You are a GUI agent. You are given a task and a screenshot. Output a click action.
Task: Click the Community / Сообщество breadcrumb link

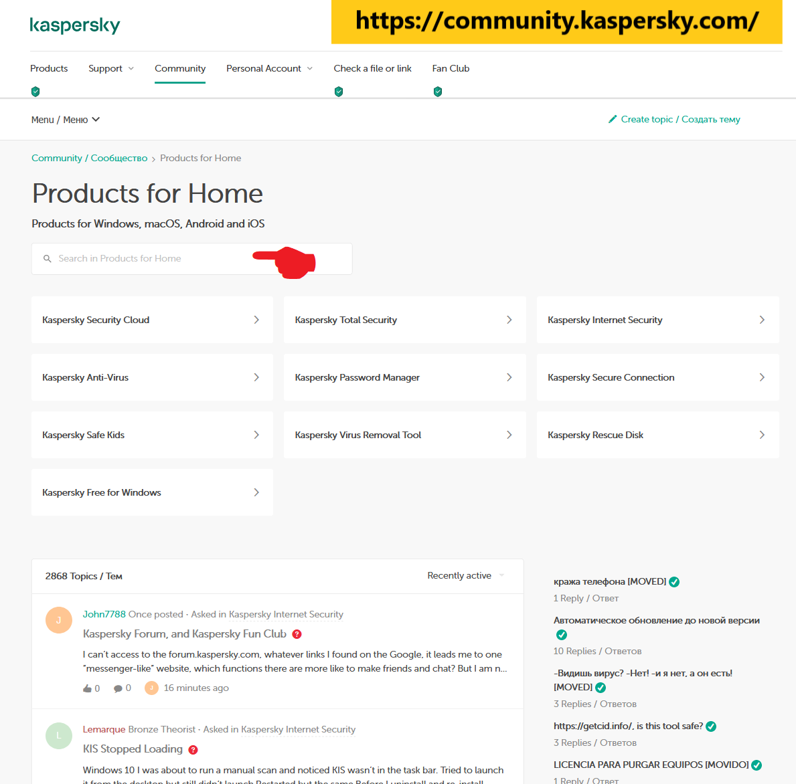point(89,158)
